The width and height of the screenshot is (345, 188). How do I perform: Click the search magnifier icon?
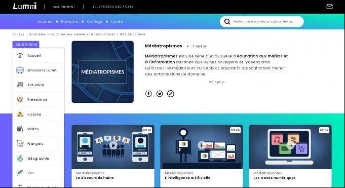(x=227, y=22)
